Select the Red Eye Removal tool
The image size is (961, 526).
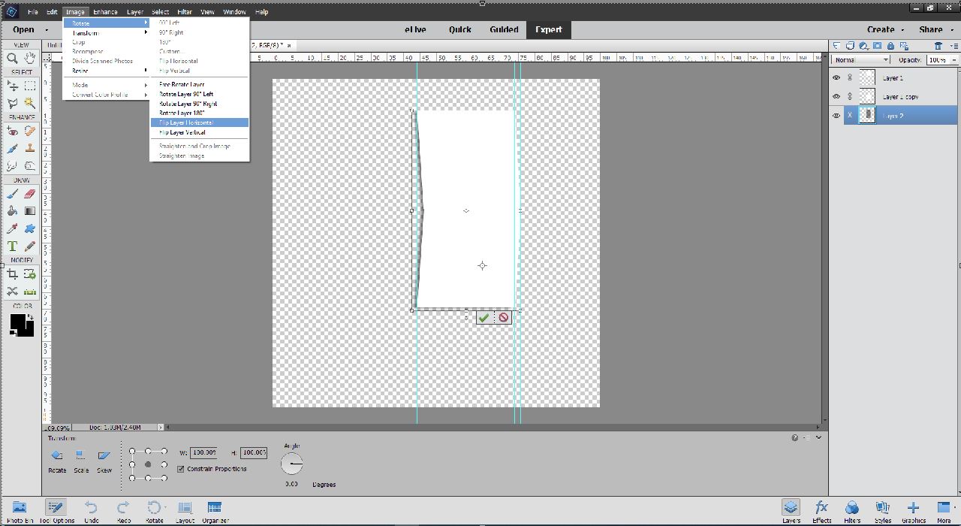[12, 131]
